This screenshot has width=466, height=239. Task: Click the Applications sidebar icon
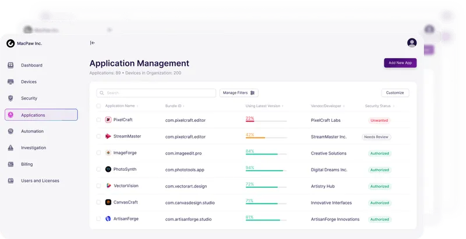(x=10, y=115)
